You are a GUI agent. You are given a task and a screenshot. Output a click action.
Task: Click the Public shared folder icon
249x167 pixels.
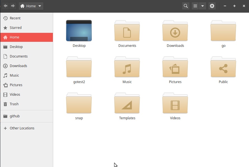click(x=223, y=67)
